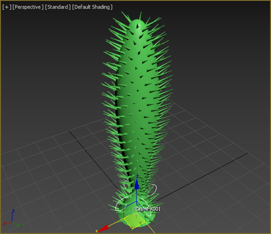This screenshot has width=271, height=234.
Task: Click the blue Z letter above gizmo
Action: click(x=137, y=176)
